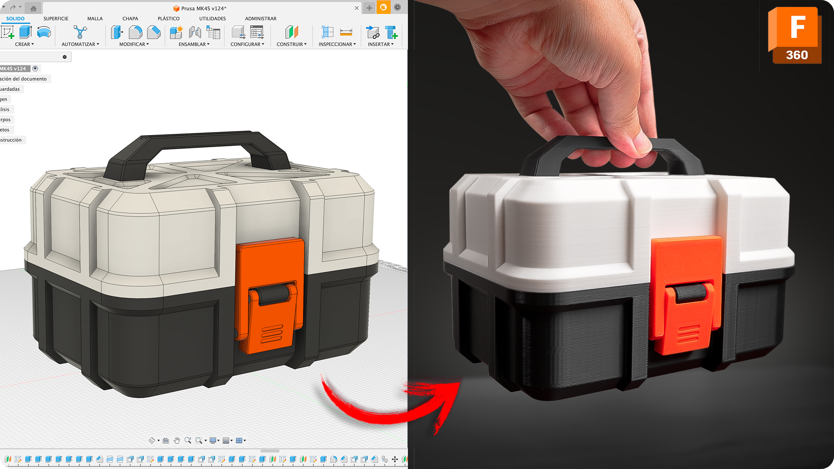834x469 pixels.
Task: Click the Measure ruler icon
Action: click(346, 32)
